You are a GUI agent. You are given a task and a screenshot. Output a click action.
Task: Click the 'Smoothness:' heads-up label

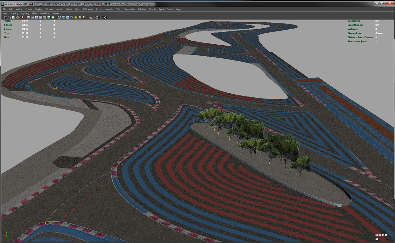[355, 25]
